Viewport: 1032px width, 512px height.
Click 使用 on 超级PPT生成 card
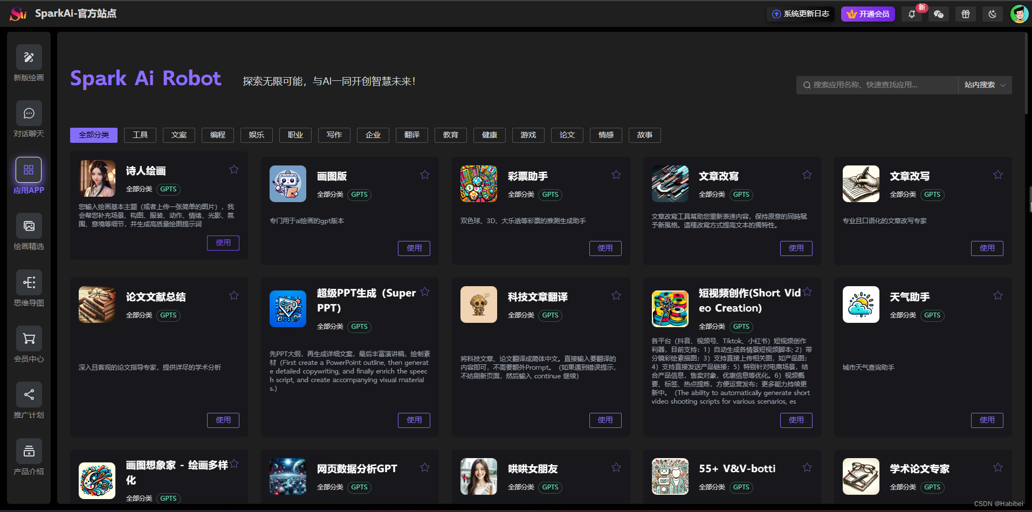point(414,420)
